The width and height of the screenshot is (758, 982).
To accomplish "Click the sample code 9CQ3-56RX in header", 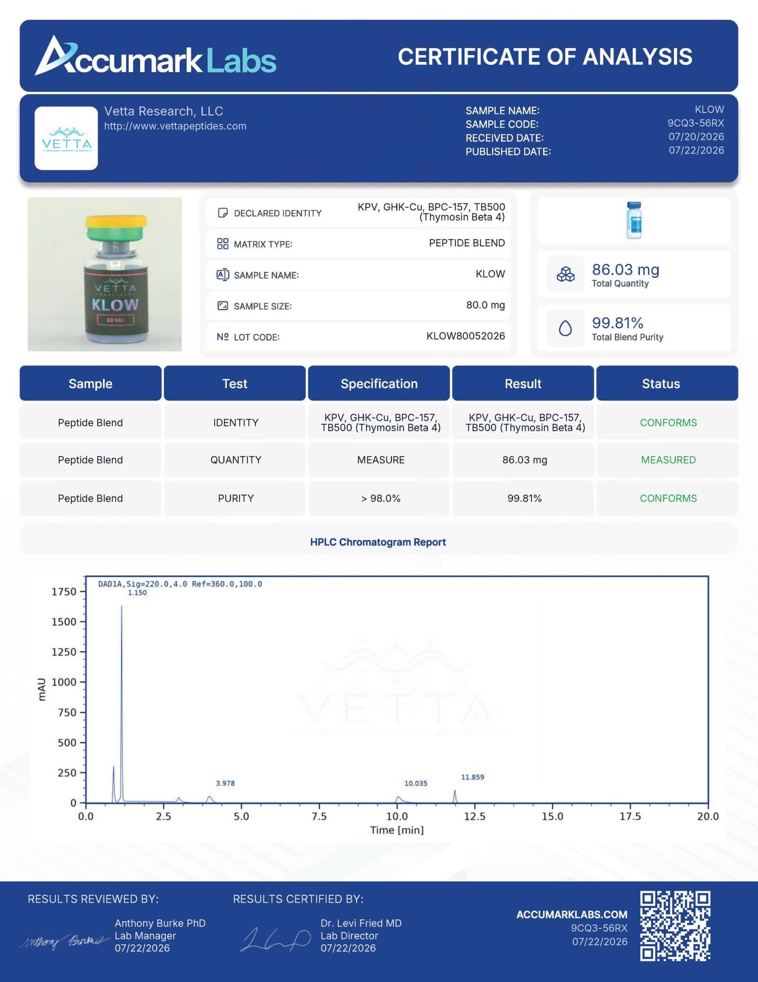I will 695,123.
